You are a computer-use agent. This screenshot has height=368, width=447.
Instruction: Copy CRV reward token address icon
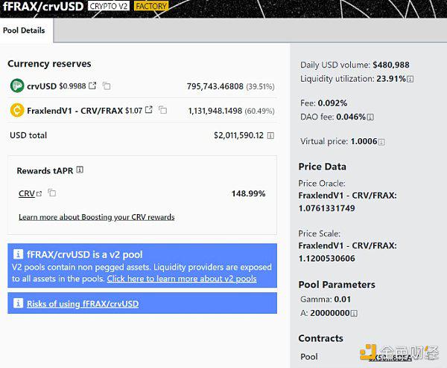pos(52,193)
